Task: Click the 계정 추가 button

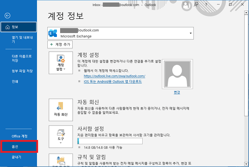Action: 60,44
